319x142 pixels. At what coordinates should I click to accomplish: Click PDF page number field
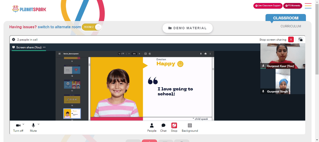[x=119, y=54]
